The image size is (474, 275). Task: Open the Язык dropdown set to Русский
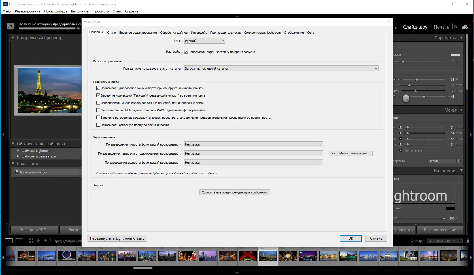click(x=205, y=41)
